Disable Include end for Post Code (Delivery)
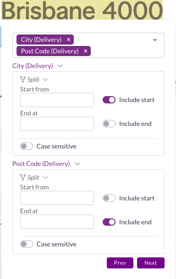Screen dimensions: 176x279 pos(109,222)
